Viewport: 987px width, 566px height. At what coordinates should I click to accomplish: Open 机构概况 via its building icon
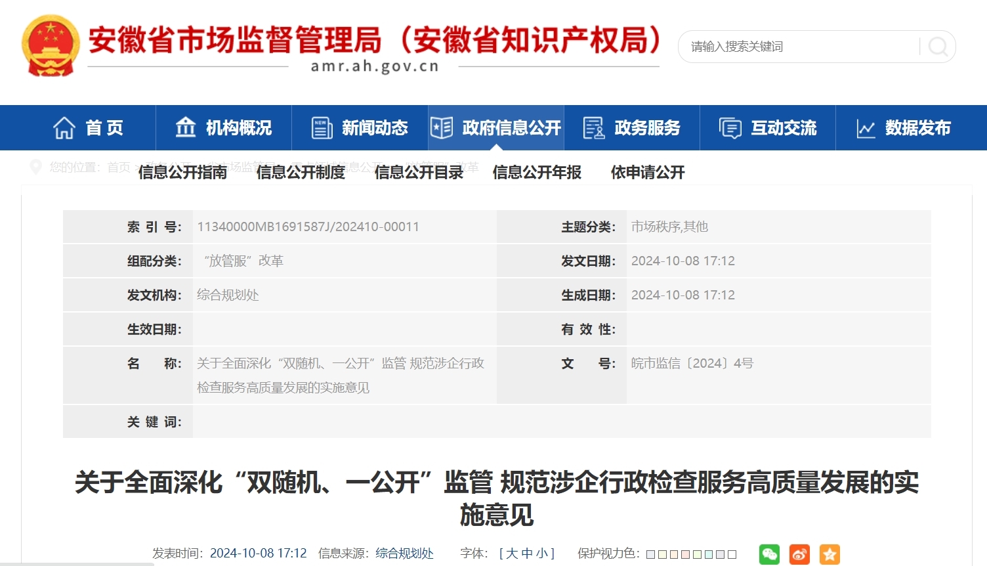(x=186, y=127)
